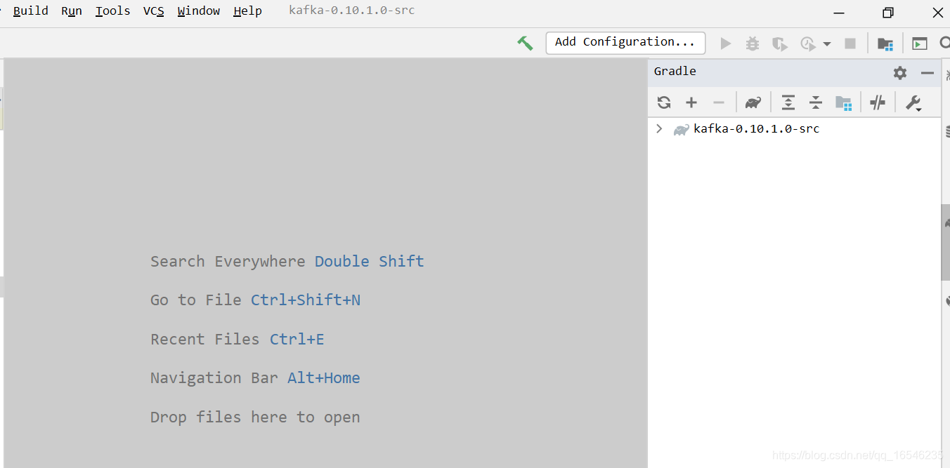The height and width of the screenshot is (468, 950).
Task: Click the right-edge vertical scrollbar thumb
Action: 945,242
